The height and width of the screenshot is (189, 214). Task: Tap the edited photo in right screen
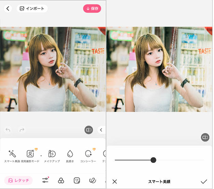coord(159,69)
